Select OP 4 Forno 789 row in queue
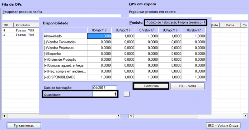Screen dimensions: 249x130 (21, 30)
